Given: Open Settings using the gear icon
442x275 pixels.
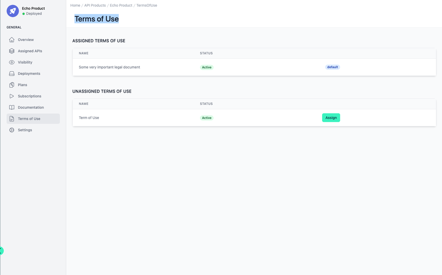Looking at the screenshot, I should tap(11, 130).
